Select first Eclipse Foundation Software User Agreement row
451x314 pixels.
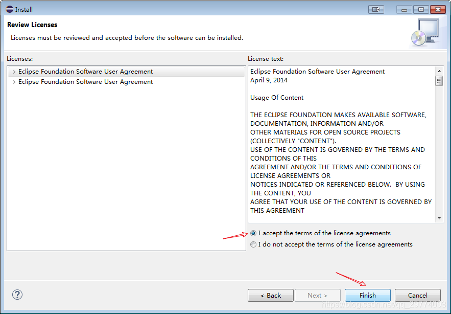click(x=126, y=72)
